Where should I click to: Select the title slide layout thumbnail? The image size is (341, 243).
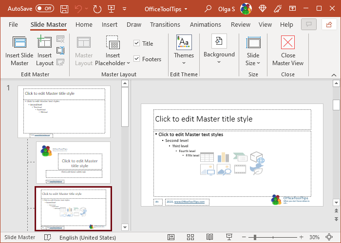point(73,163)
